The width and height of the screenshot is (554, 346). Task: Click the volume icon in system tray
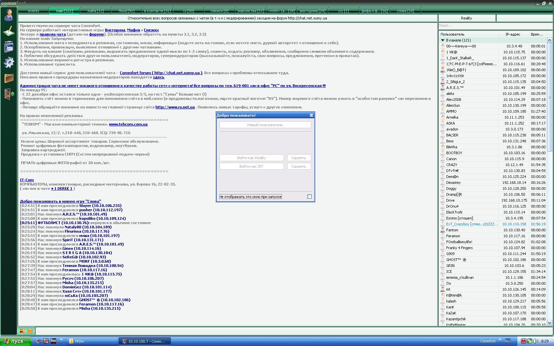(535, 341)
